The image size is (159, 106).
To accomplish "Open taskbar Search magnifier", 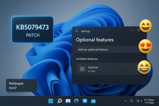I will (x=60, y=101).
